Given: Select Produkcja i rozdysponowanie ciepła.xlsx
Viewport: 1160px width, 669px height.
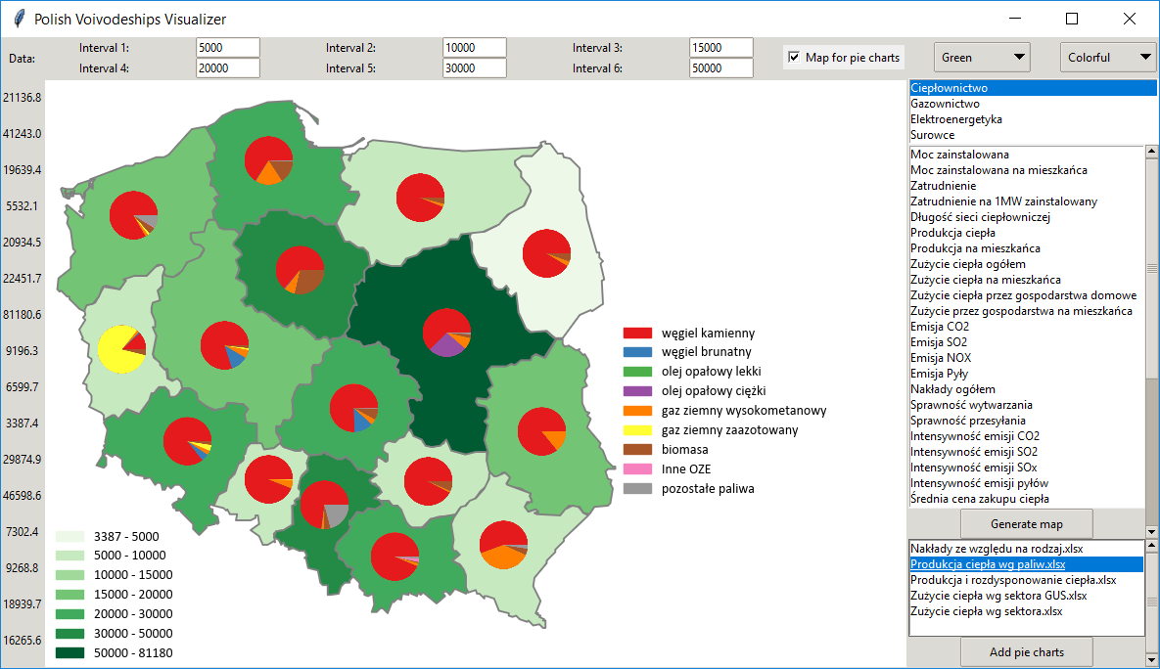Looking at the screenshot, I should coord(1027,580).
